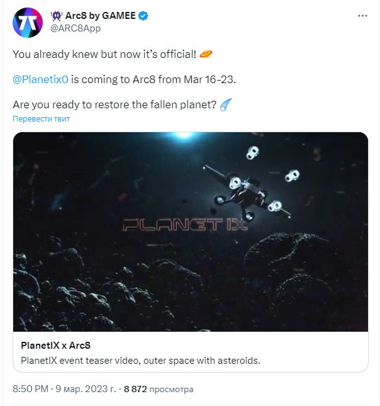Click 'Перевести твит' translate link
Screen dimensions: 380x406
(x=41, y=119)
